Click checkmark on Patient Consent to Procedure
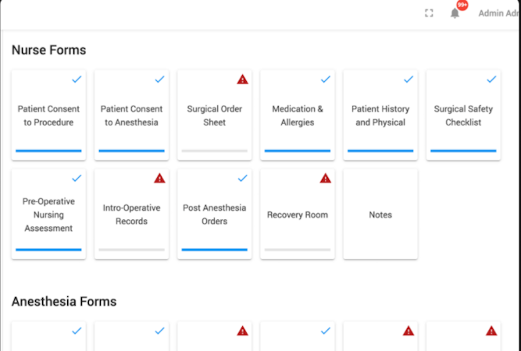 coord(77,80)
